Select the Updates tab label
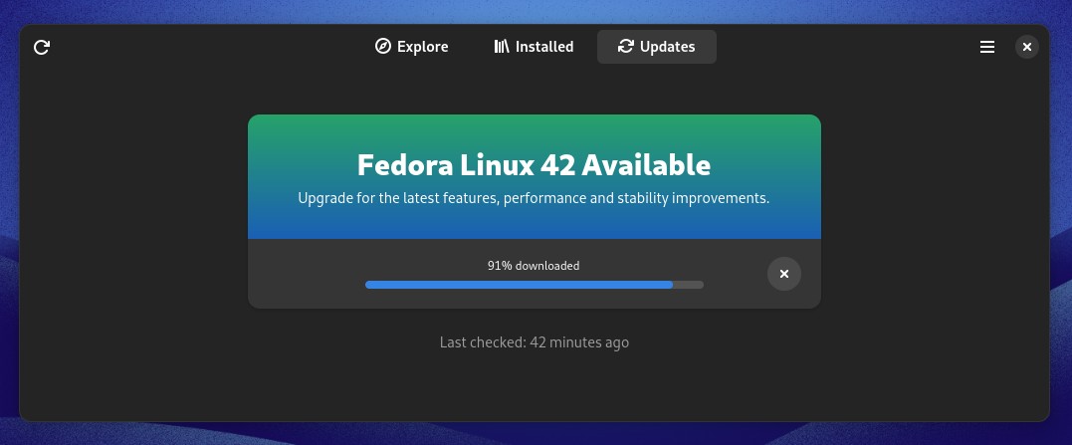Image resolution: width=1072 pixels, height=445 pixels. coord(667,47)
